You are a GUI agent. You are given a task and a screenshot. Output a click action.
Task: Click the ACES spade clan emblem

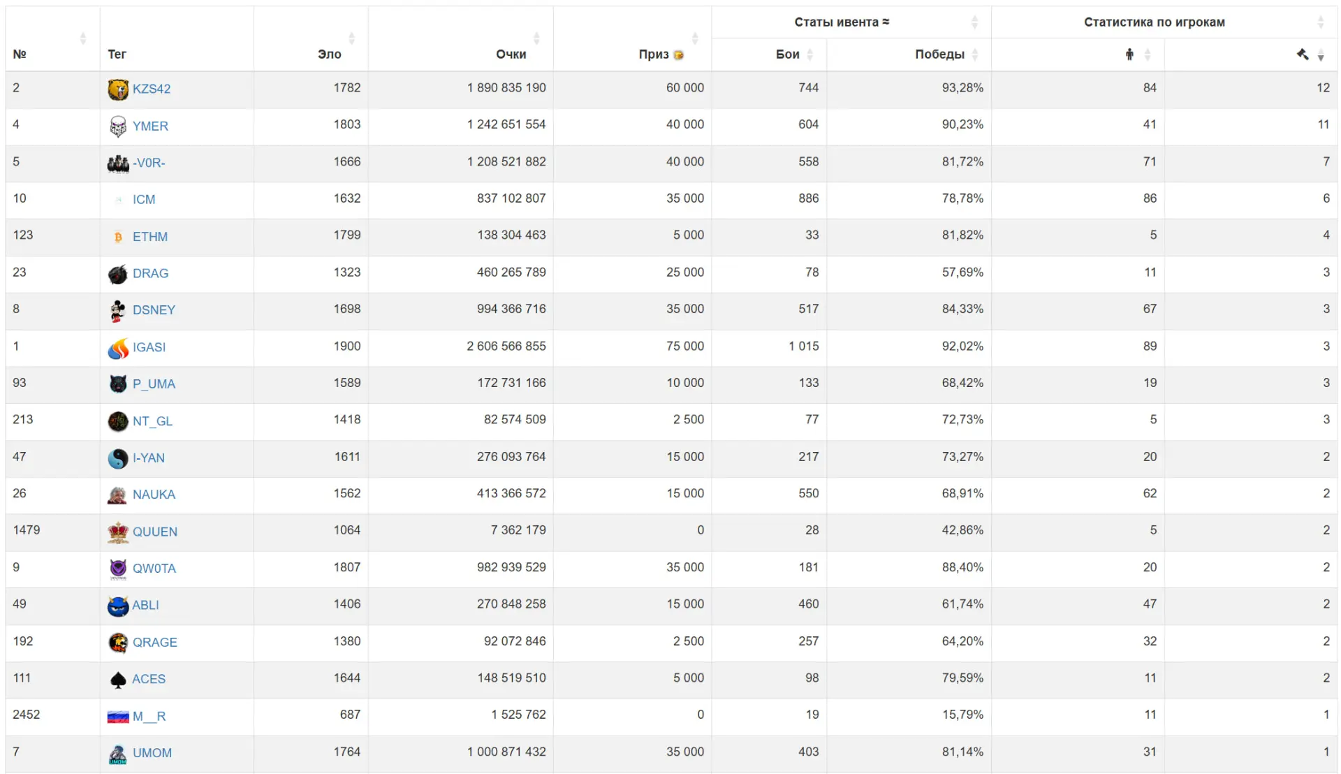pyautogui.click(x=118, y=680)
